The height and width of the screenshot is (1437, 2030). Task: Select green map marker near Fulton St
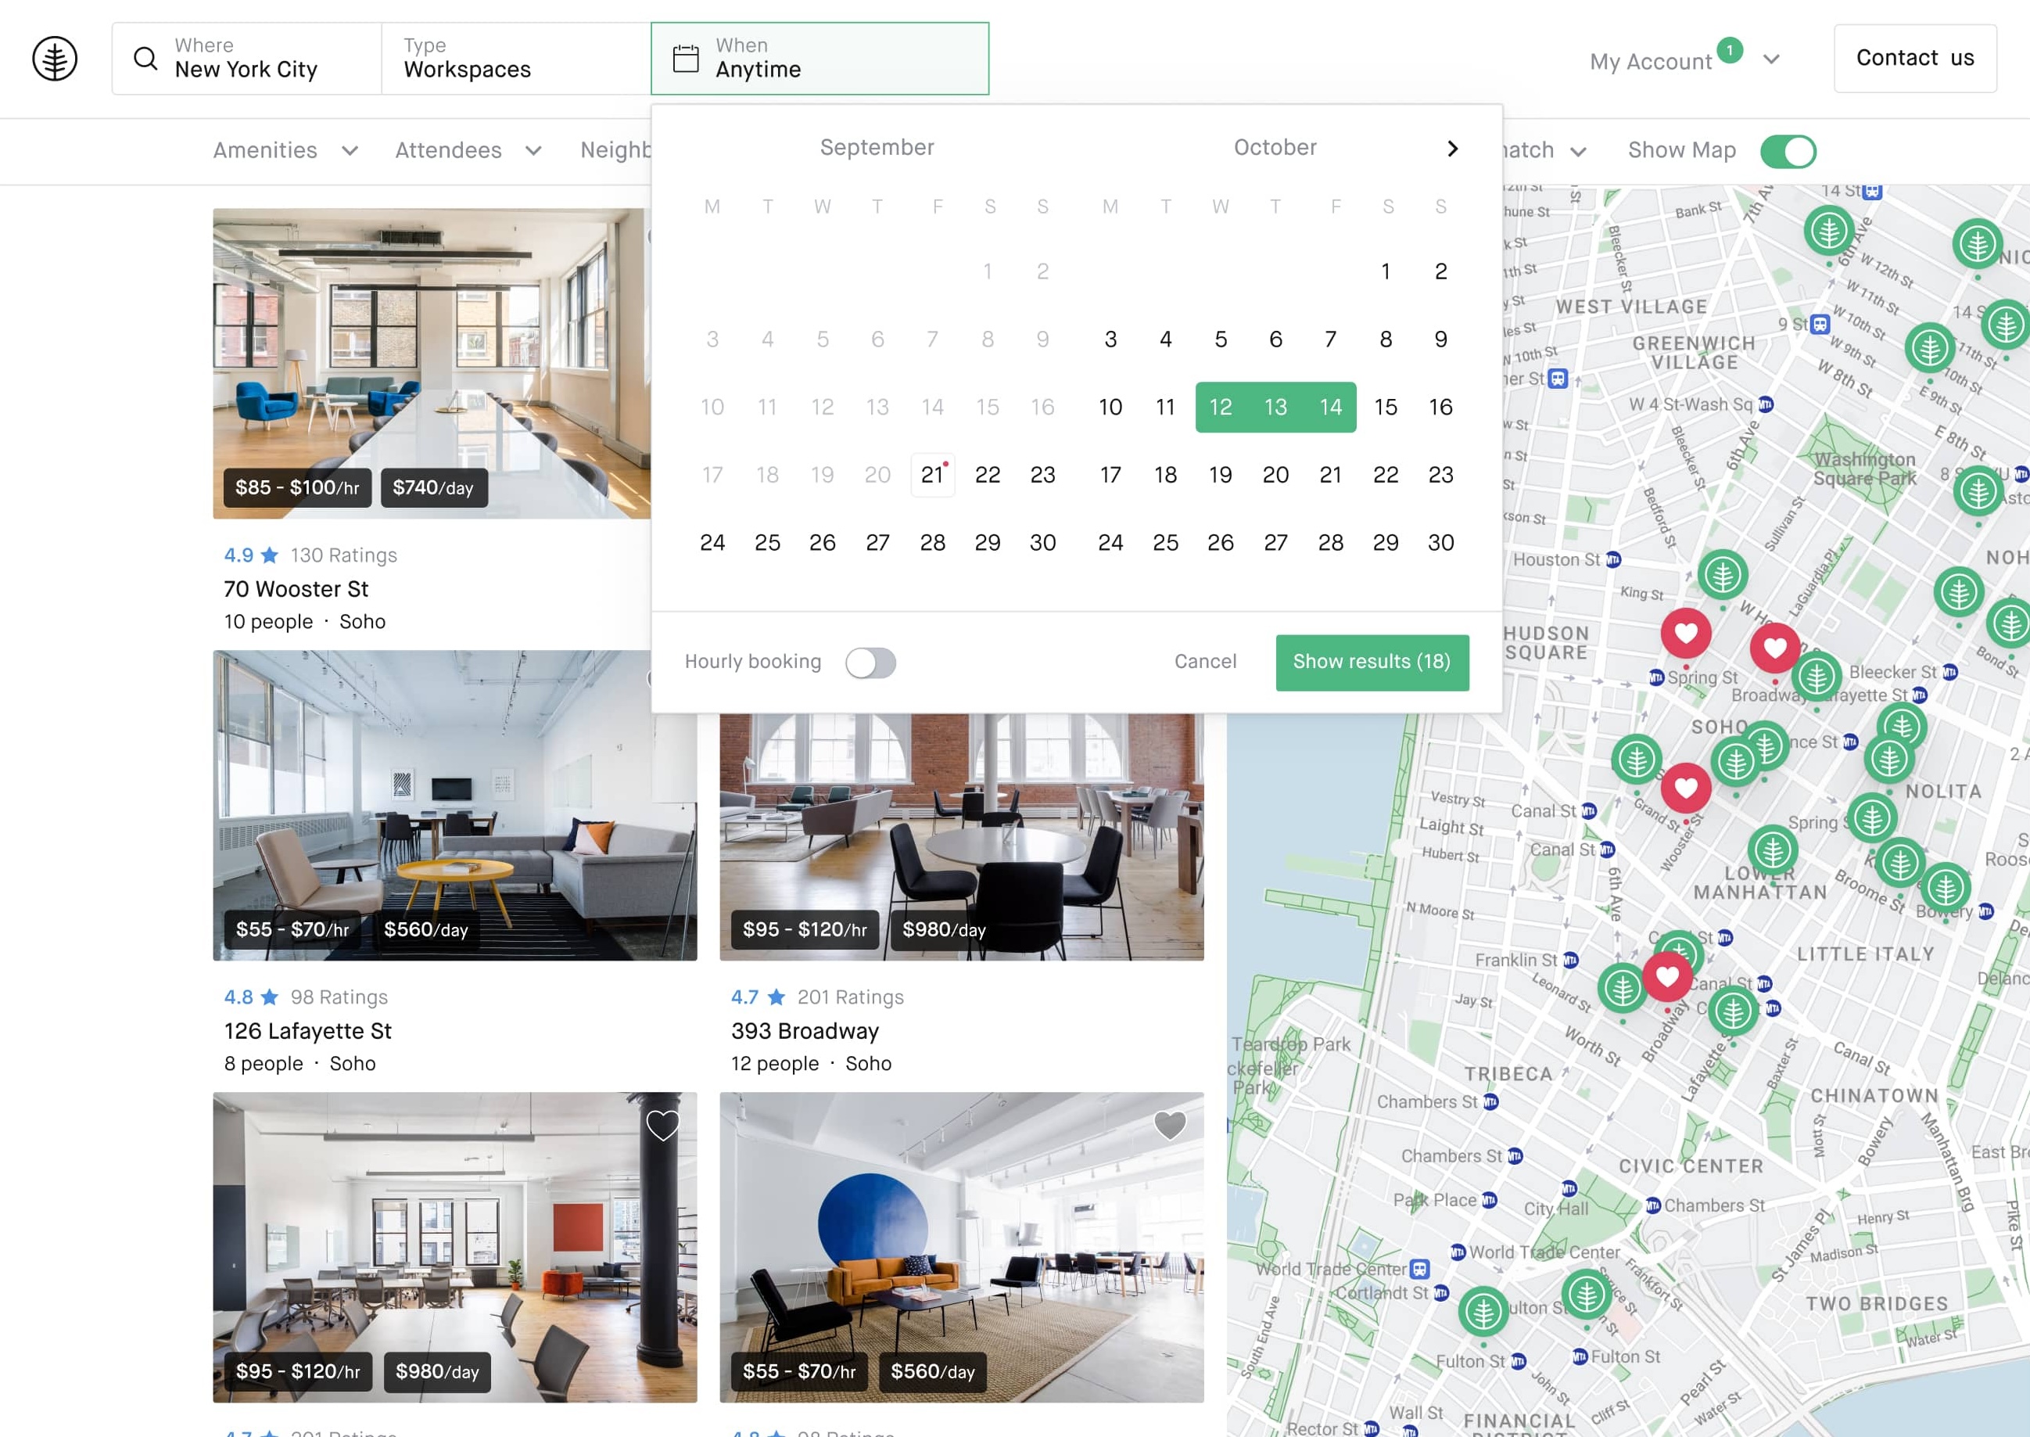1483,1311
